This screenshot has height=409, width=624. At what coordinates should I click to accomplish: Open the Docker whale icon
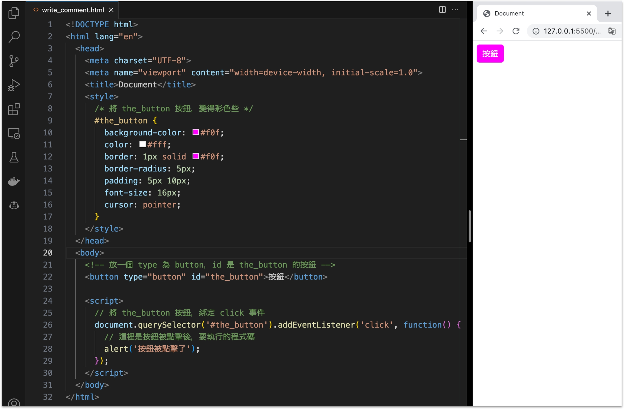[14, 181]
